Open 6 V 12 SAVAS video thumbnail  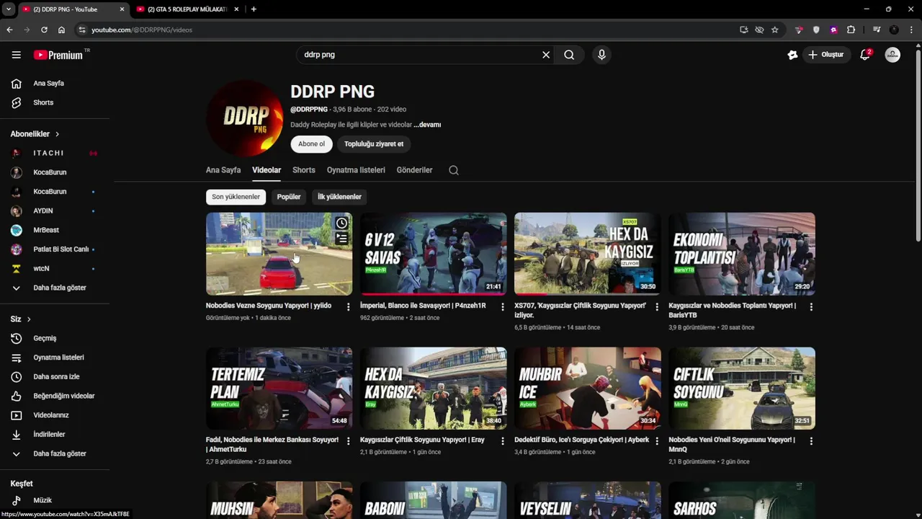[x=434, y=254]
